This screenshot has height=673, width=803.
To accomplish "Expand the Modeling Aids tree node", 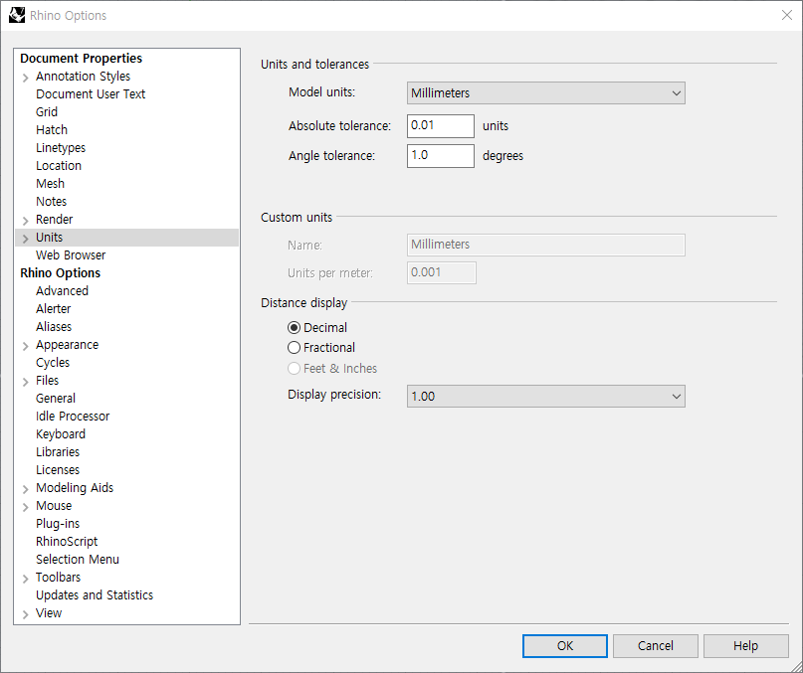I will (x=25, y=489).
